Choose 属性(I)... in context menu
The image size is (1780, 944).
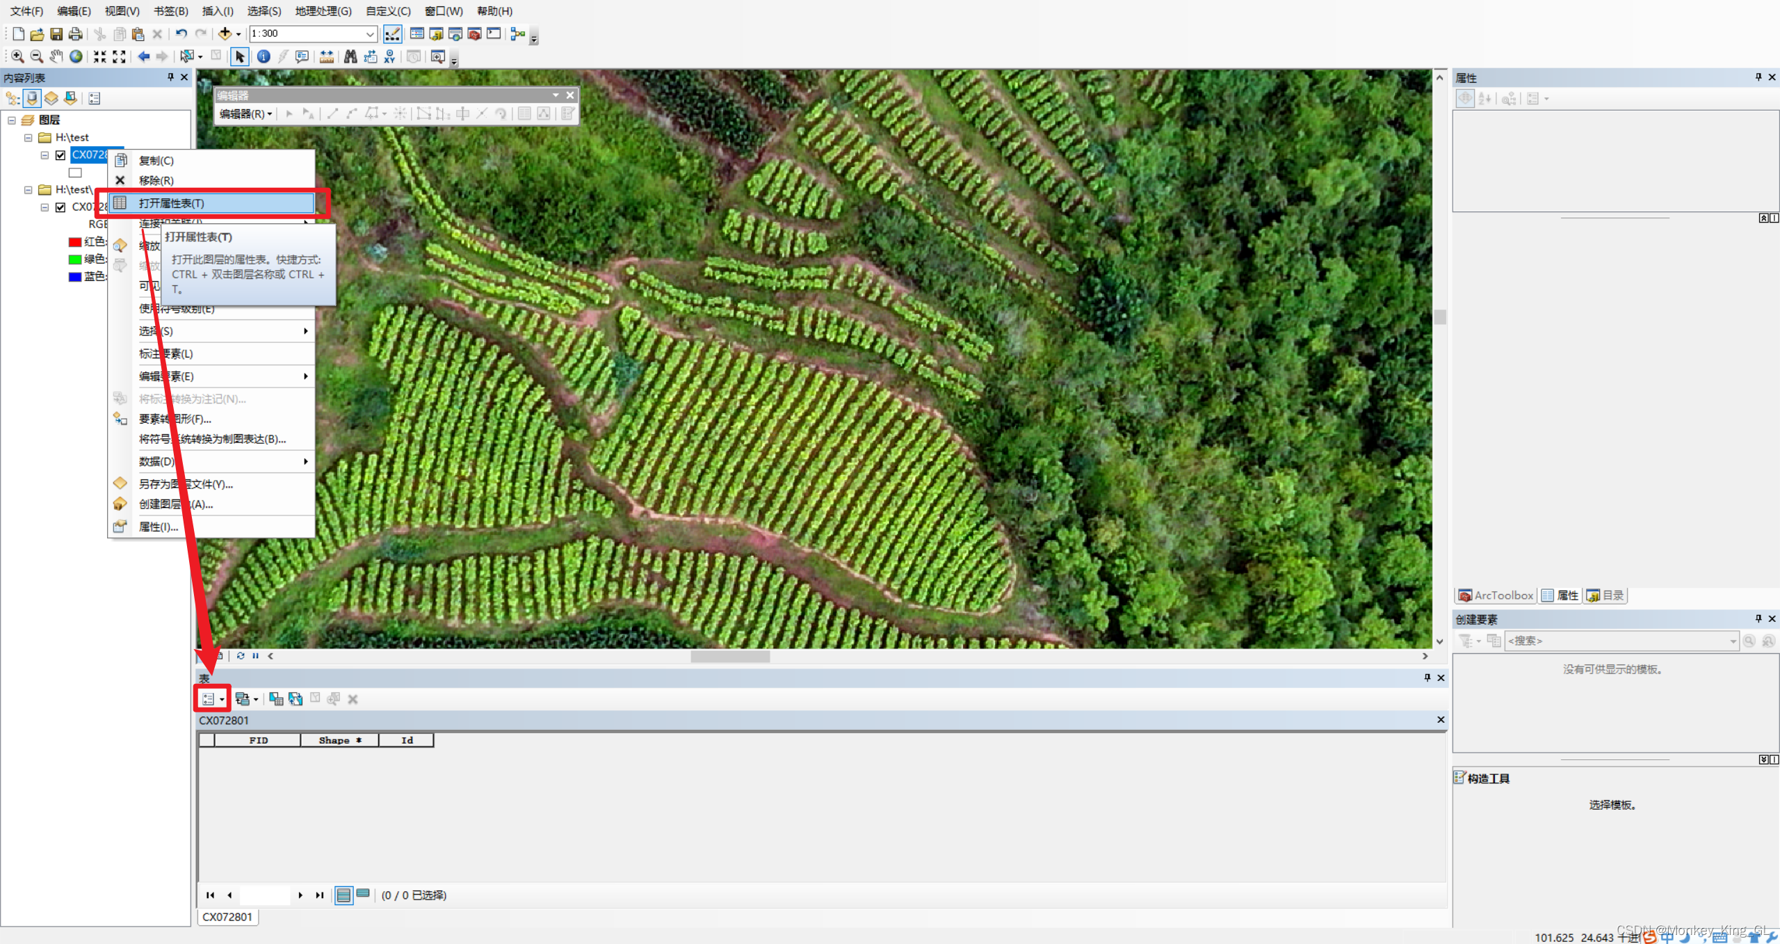[212, 527]
